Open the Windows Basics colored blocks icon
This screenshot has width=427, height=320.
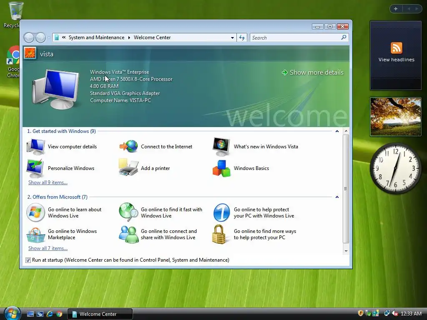(x=221, y=168)
